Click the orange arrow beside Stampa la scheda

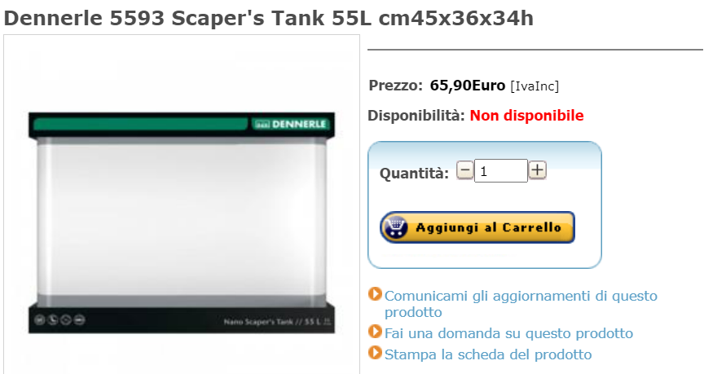pos(375,353)
